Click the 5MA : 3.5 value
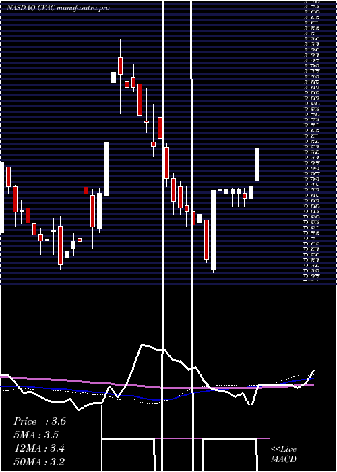This screenshot has width=337, height=472. coord(36,435)
